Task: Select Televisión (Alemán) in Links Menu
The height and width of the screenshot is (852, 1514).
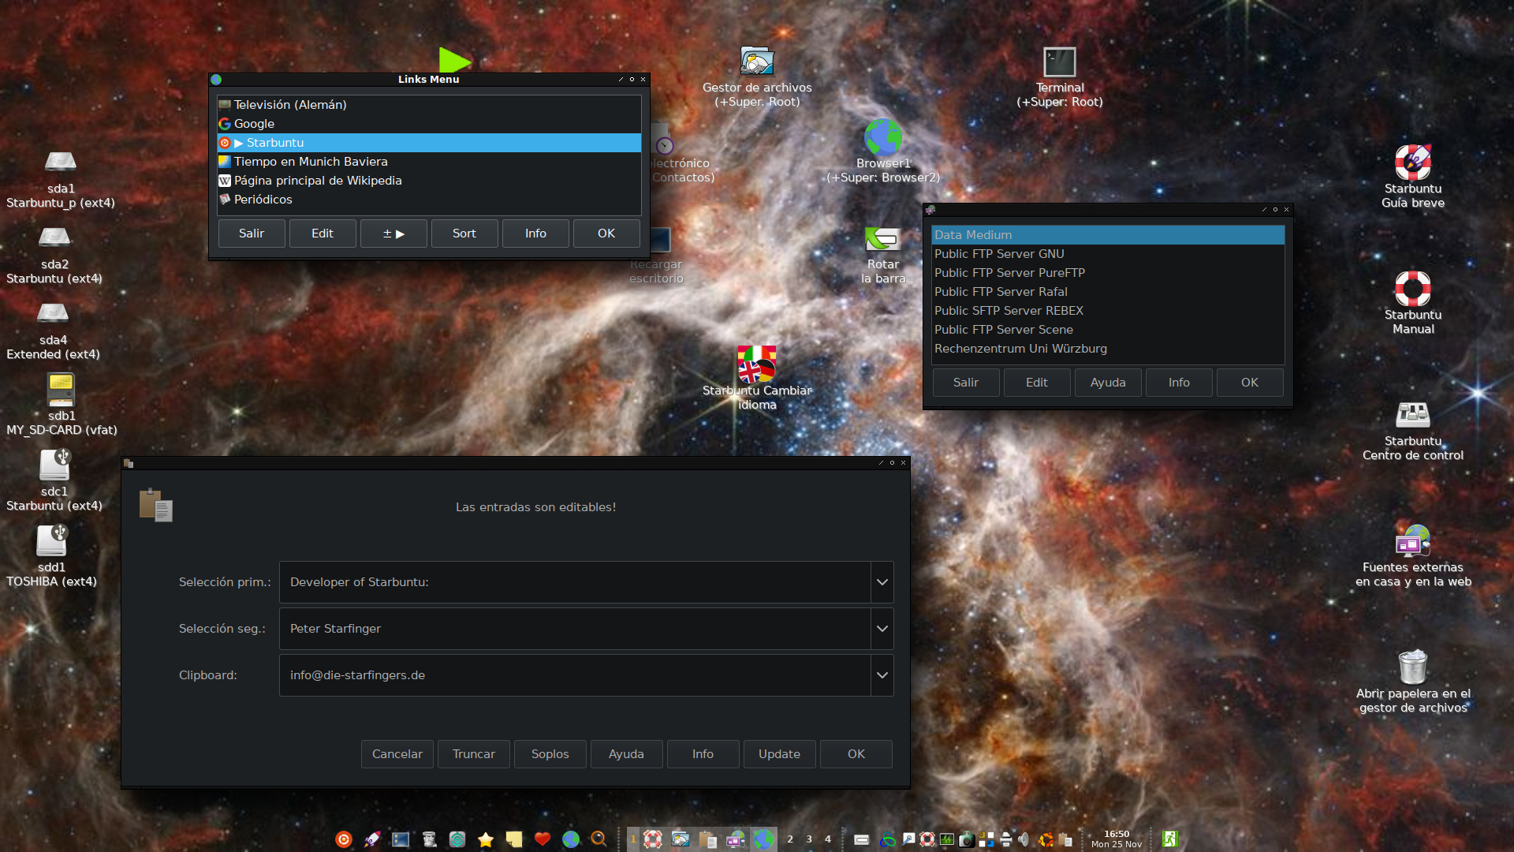Action: coord(429,105)
